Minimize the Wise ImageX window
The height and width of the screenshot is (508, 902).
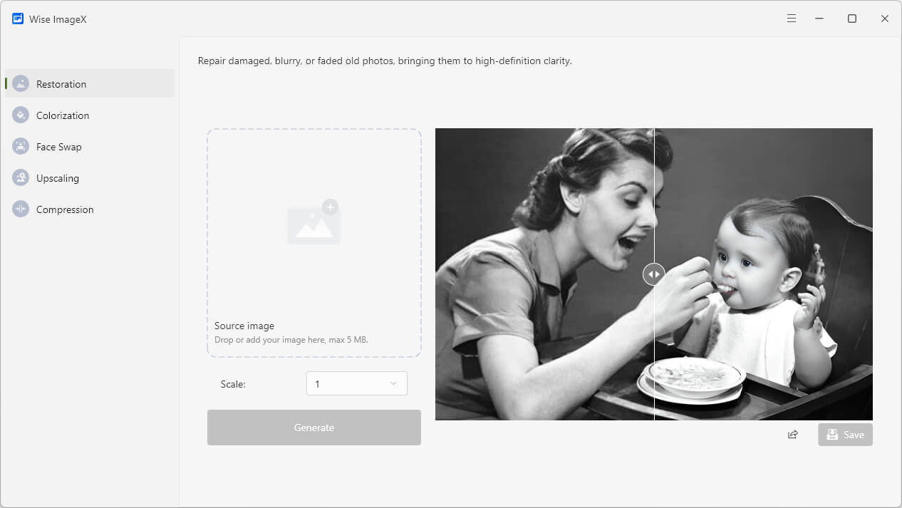pyautogui.click(x=819, y=19)
